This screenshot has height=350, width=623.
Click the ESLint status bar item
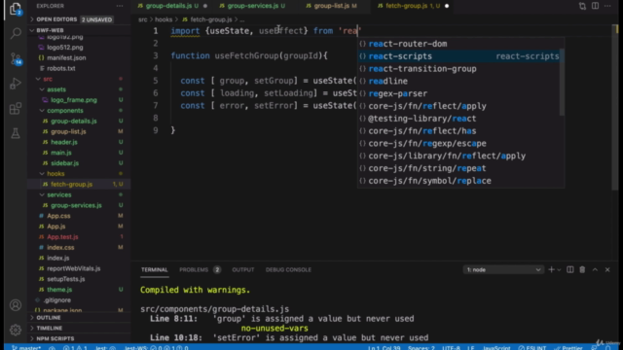(x=532, y=348)
